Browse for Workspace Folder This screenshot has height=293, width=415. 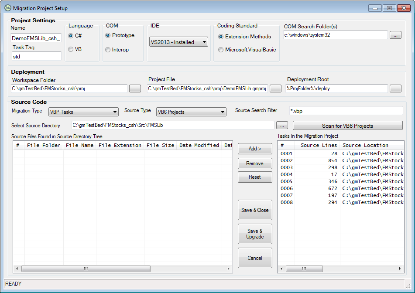(135, 89)
